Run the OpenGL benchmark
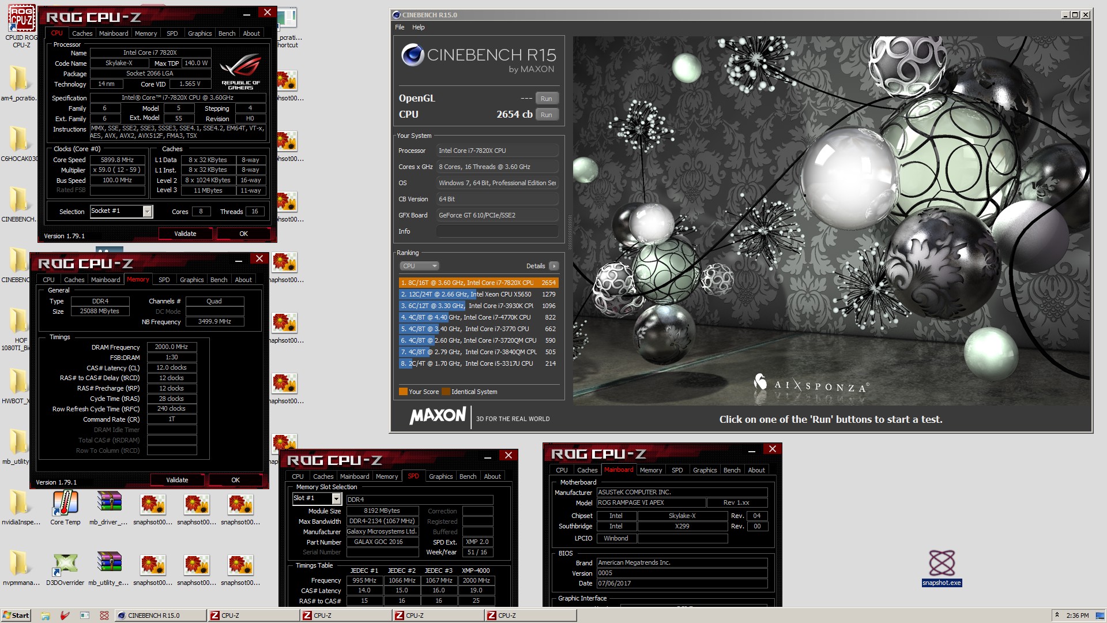 click(x=546, y=99)
